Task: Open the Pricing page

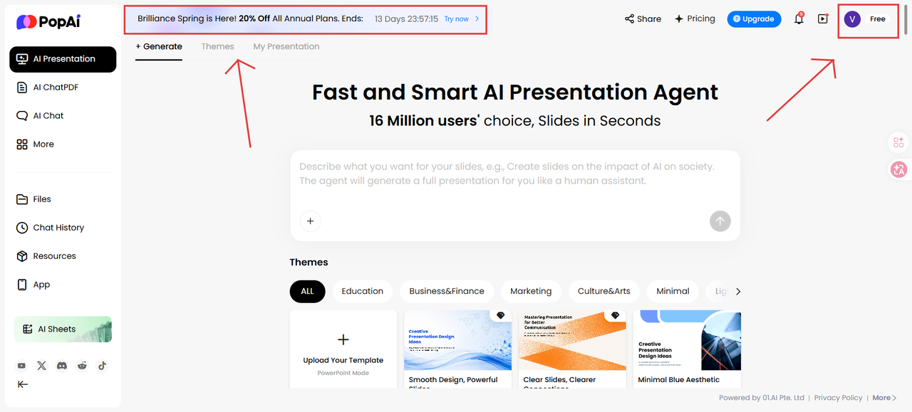Action: pyautogui.click(x=695, y=19)
